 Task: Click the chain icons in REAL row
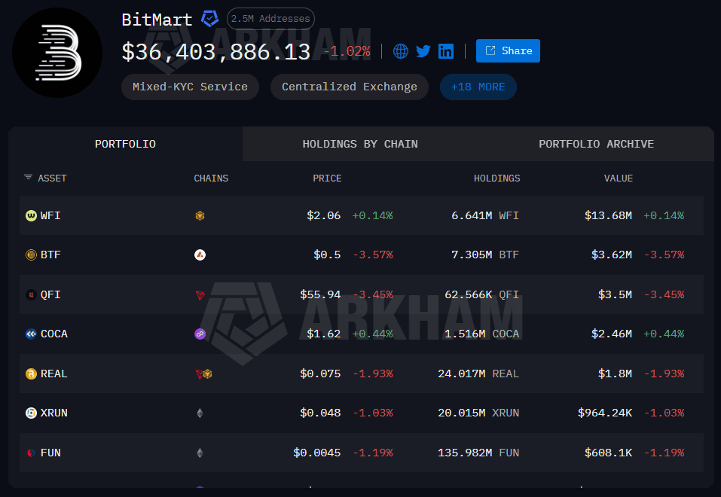pyautogui.click(x=203, y=374)
